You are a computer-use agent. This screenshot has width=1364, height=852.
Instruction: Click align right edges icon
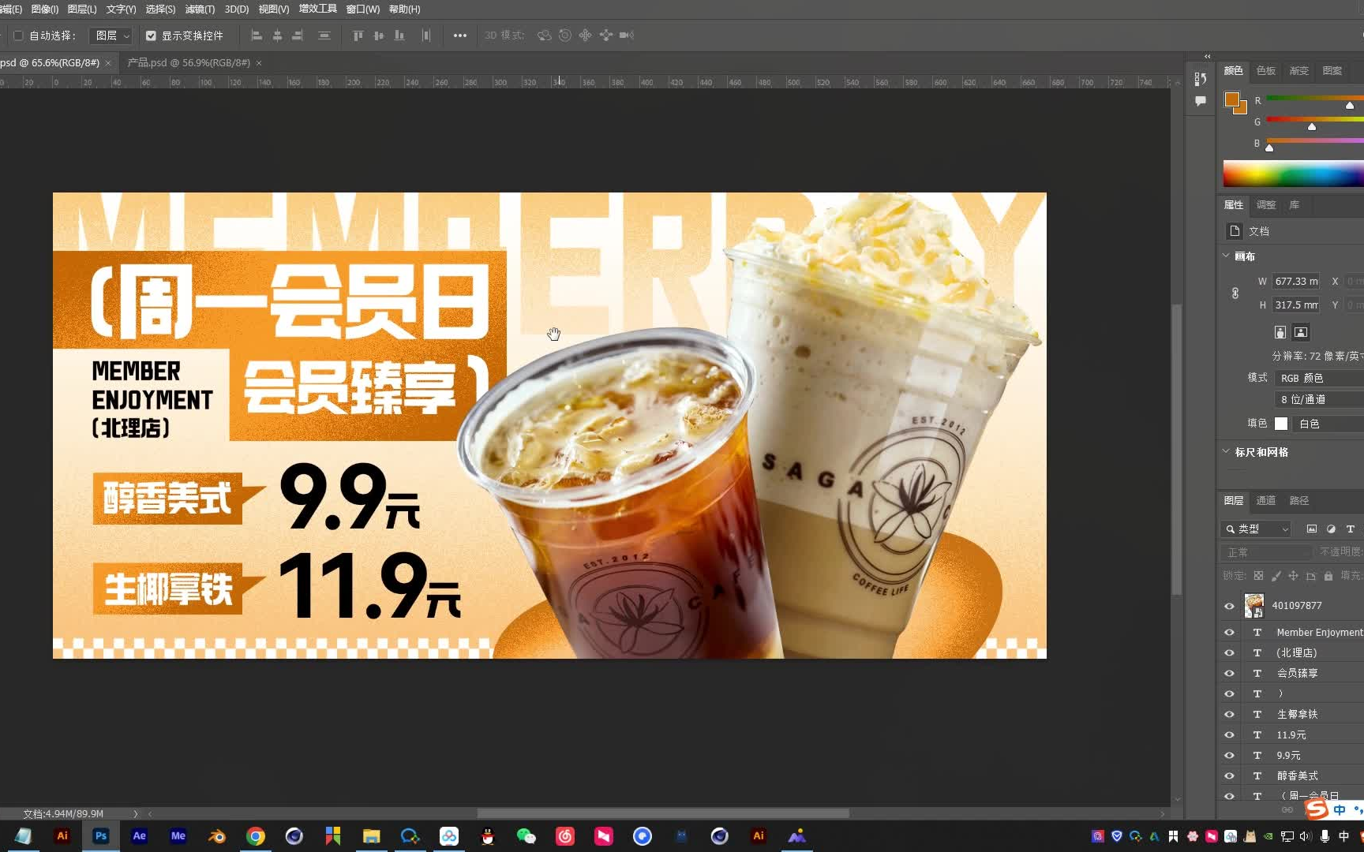298,35
